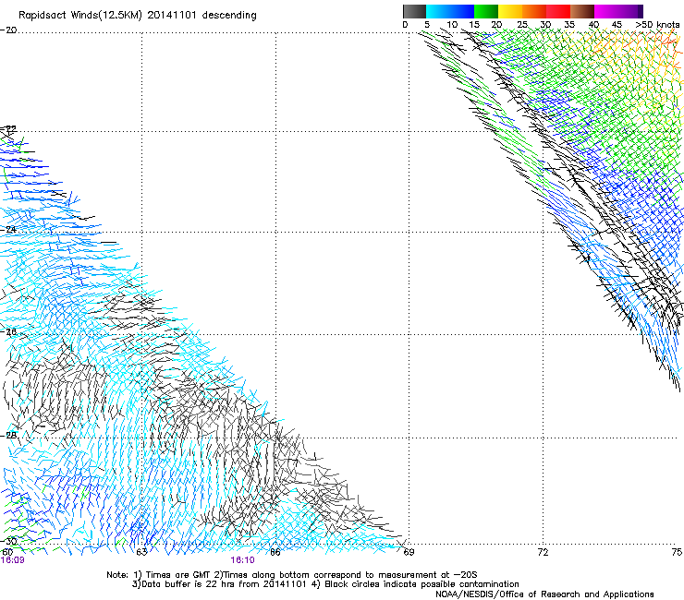Click the green 15-20 knots legend swatch
The image size is (684, 600).
(486, 11)
